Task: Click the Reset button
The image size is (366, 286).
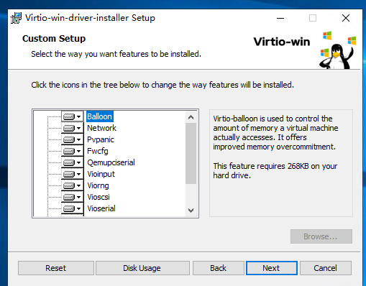Action: pos(56,268)
